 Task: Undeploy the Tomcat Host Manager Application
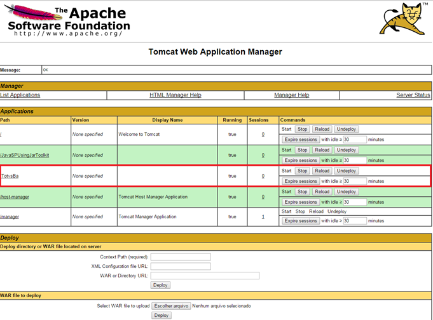(x=347, y=192)
